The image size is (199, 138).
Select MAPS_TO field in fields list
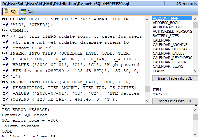pos(160,94)
